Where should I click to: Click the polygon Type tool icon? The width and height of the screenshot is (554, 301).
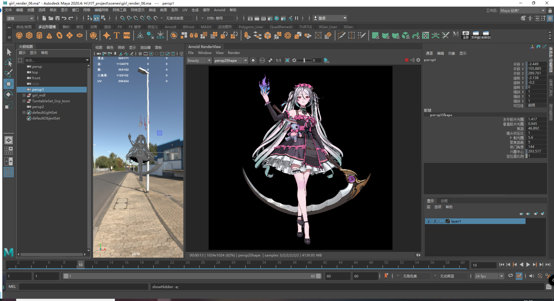tap(117, 35)
